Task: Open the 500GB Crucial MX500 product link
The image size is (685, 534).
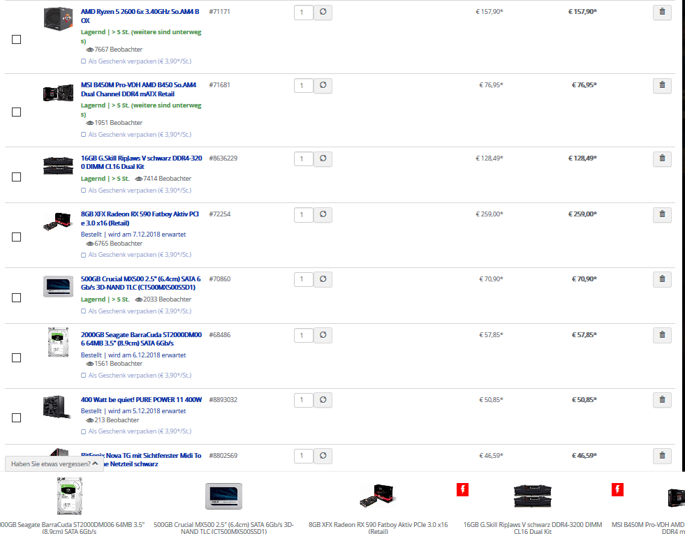Action: point(140,283)
